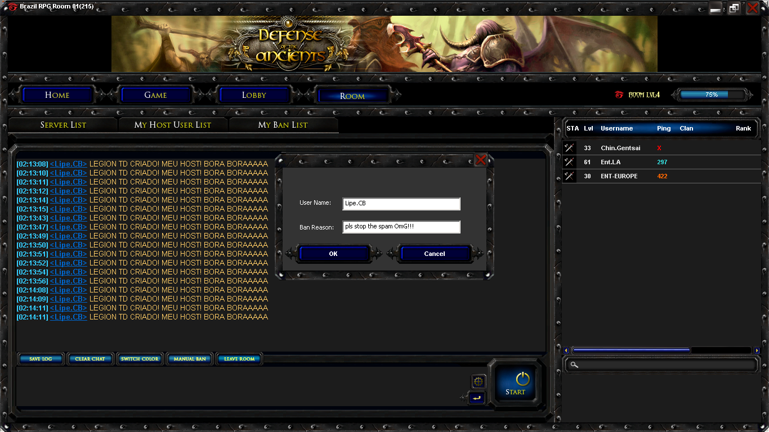769x432 pixels.
Task: Click the chat message input box
Action: click(242, 386)
